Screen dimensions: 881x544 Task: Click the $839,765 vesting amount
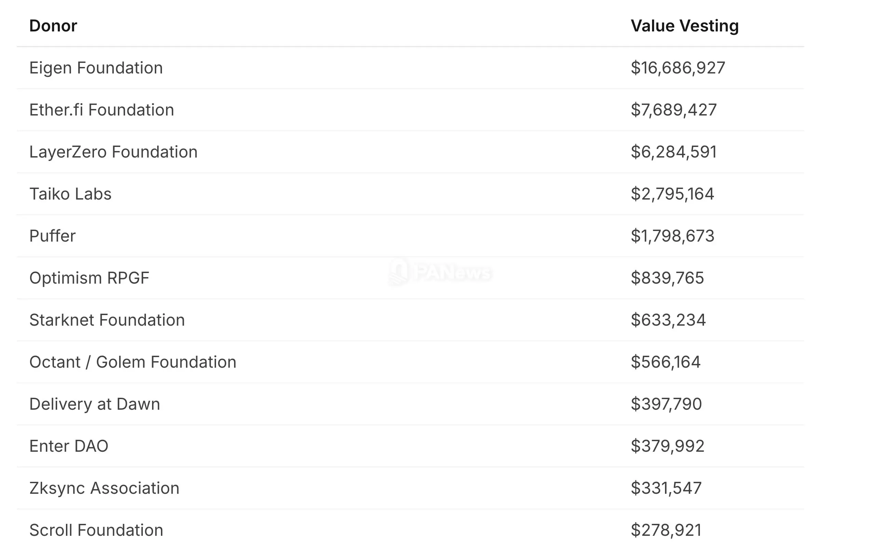click(667, 278)
